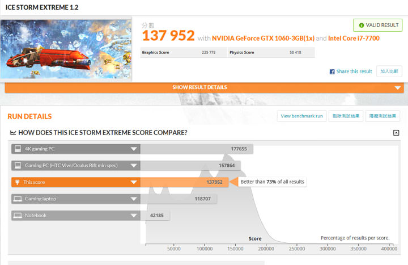The width and height of the screenshot is (408, 265).
Task: Open the This score dropdown arrow
Action: 134,182
